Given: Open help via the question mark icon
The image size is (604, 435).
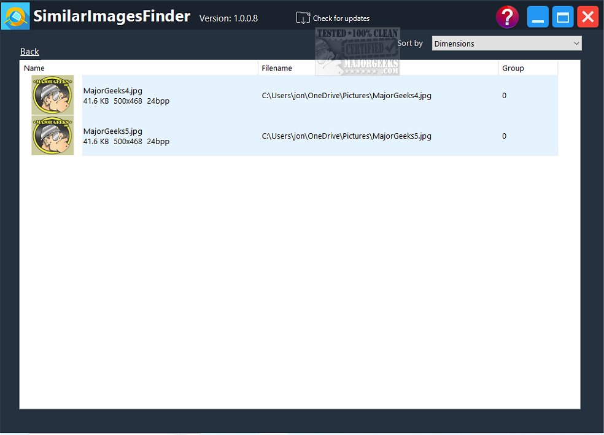Looking at the screenshot, I should (x=507, y=17).
